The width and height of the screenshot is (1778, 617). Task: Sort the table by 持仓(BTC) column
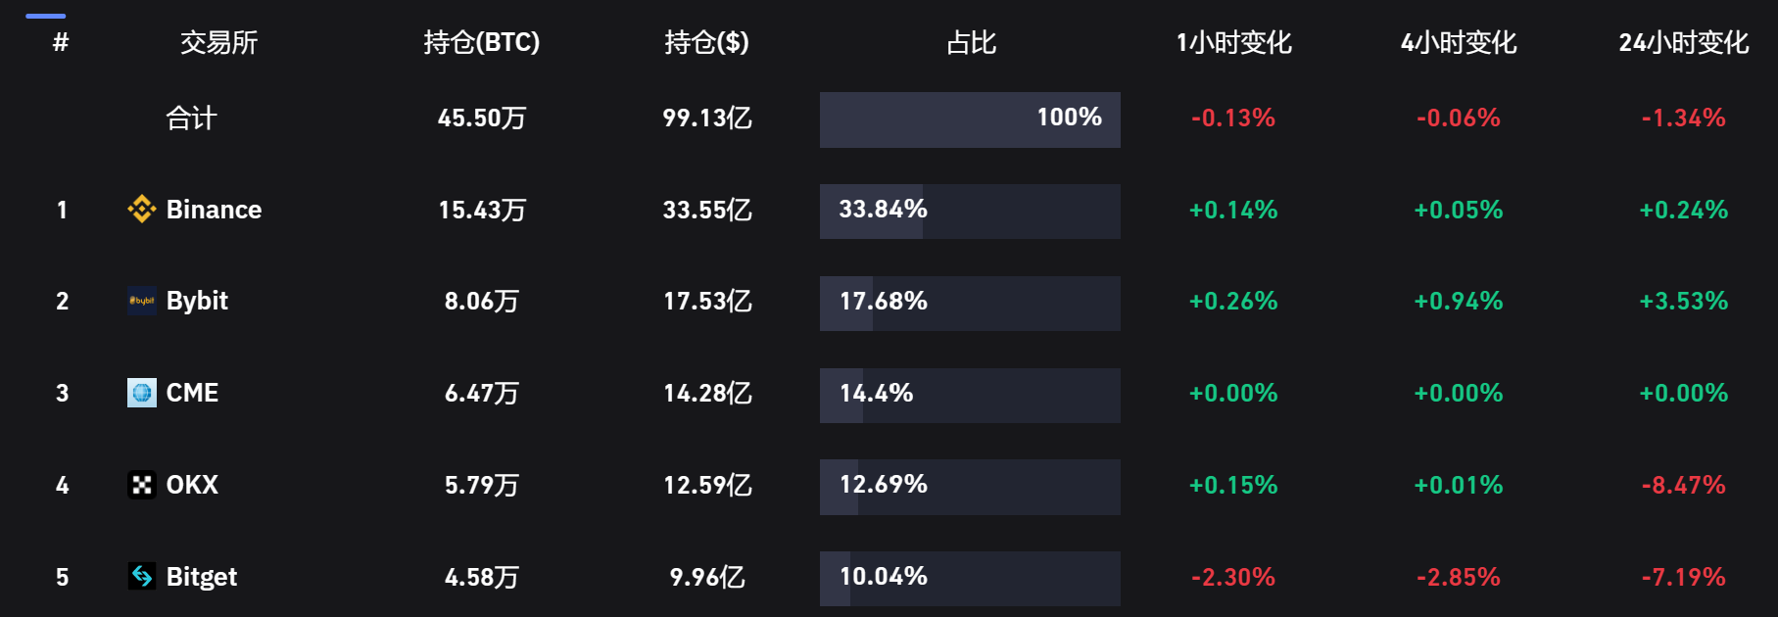[479, 42]
